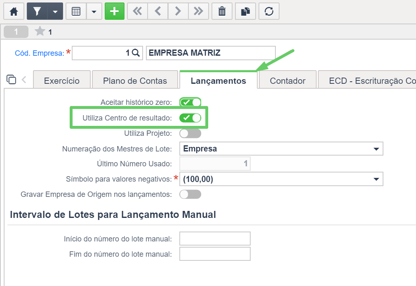
Task: Open Numeração dos Mestres de Lote dropdown
Action: click(x=281, y=149)
